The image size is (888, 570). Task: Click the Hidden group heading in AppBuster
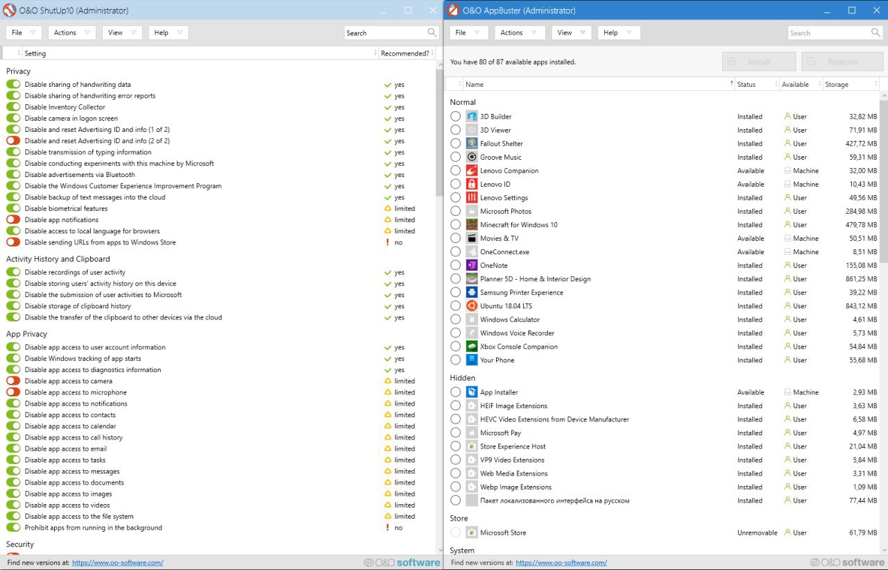(x=463, y=378)
